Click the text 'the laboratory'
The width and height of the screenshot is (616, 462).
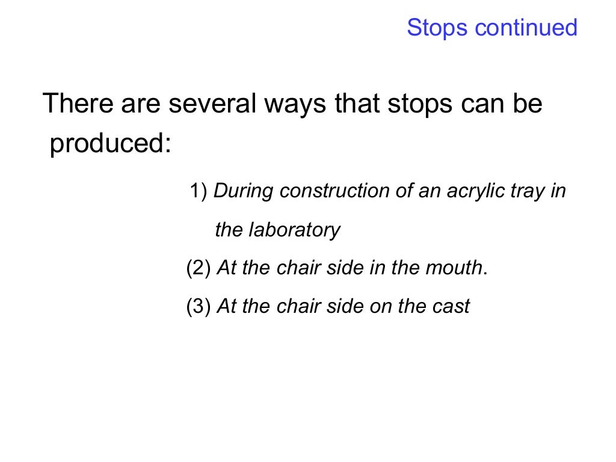coord(277,230)
